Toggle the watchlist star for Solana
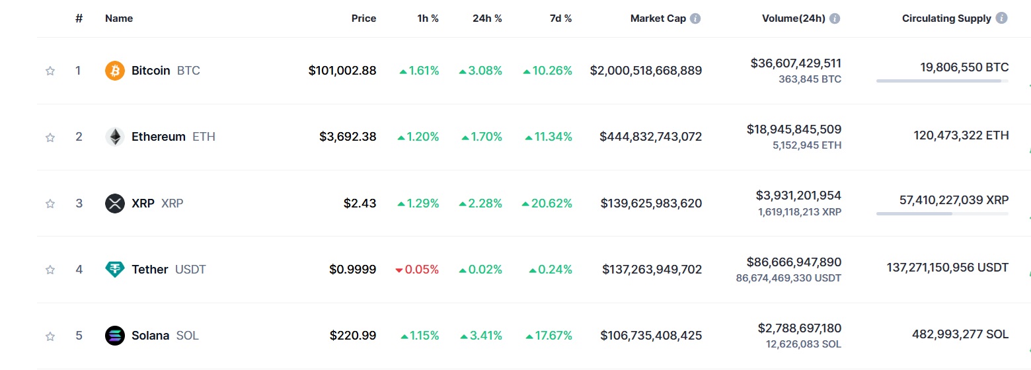 tap(50, 336)
